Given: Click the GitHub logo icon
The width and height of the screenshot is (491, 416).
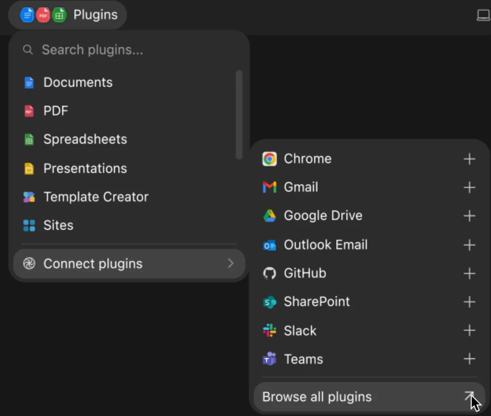Looking at the screenshot, I should coord(269,273).
